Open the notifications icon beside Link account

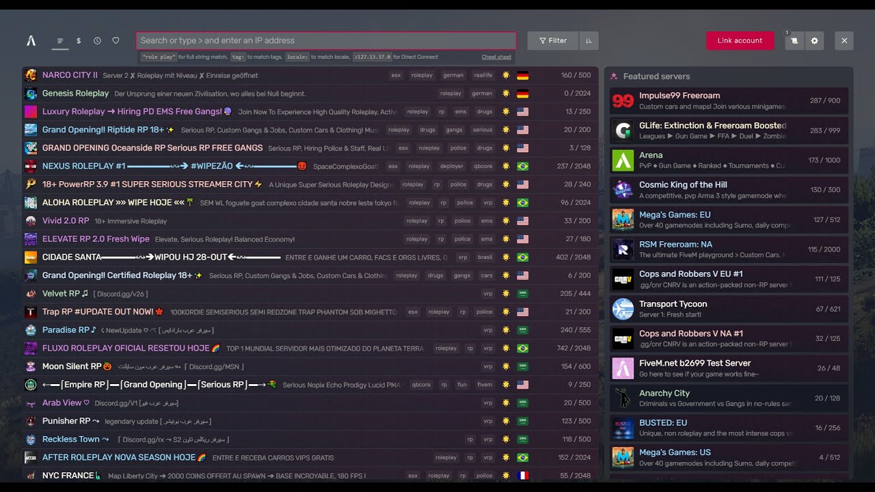click(x=794, y=41)
